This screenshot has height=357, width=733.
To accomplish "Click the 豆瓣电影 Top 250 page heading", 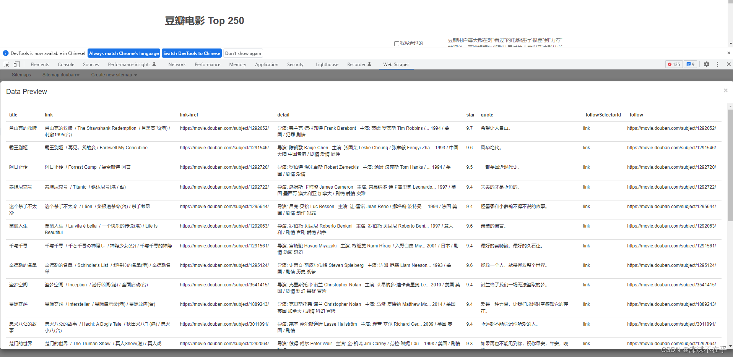I will pos(205,21).
